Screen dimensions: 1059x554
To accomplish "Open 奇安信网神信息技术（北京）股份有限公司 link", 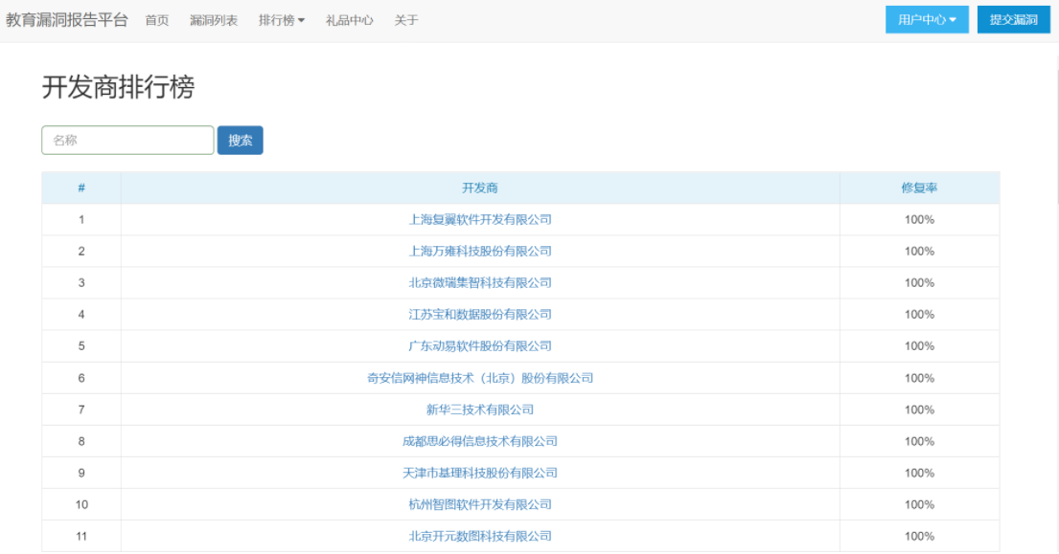I will [x=480, y=378].
